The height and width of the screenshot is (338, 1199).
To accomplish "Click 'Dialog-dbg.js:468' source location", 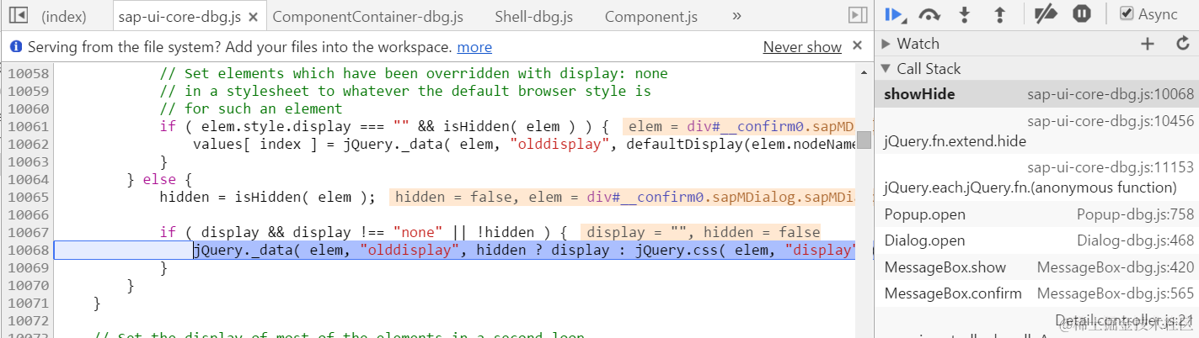I will (1136, 240).
